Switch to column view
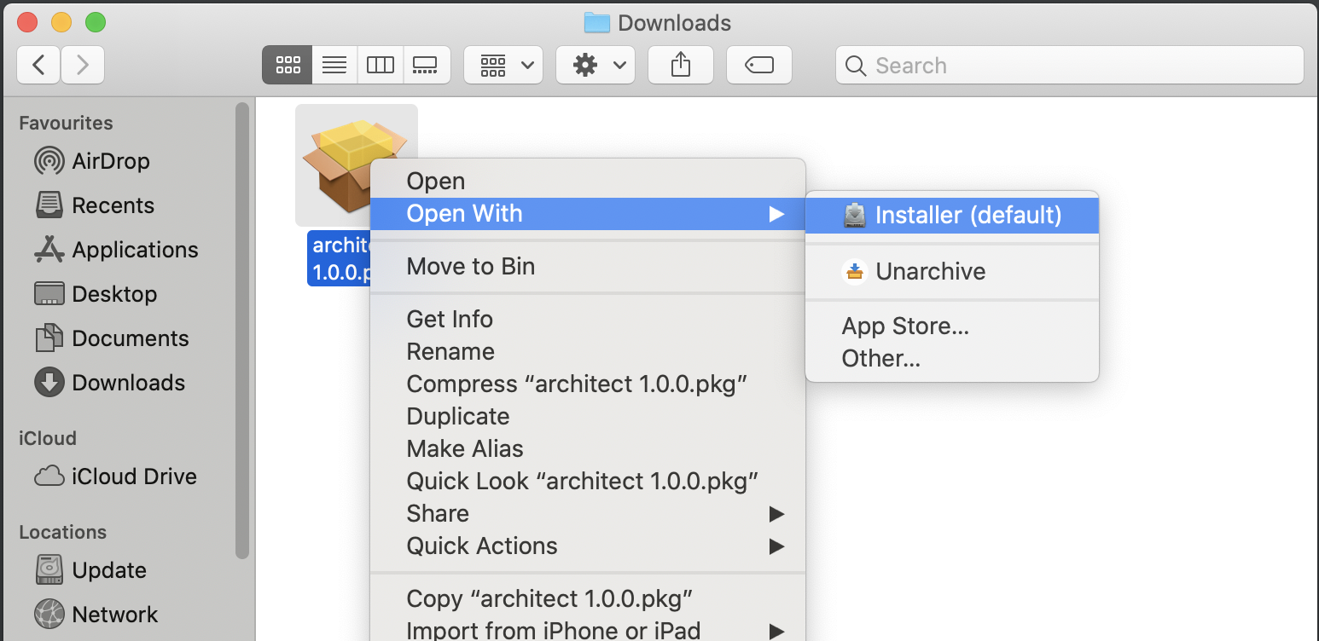Viewport: 1319px width, 641px height. click(x=380, y=65)
